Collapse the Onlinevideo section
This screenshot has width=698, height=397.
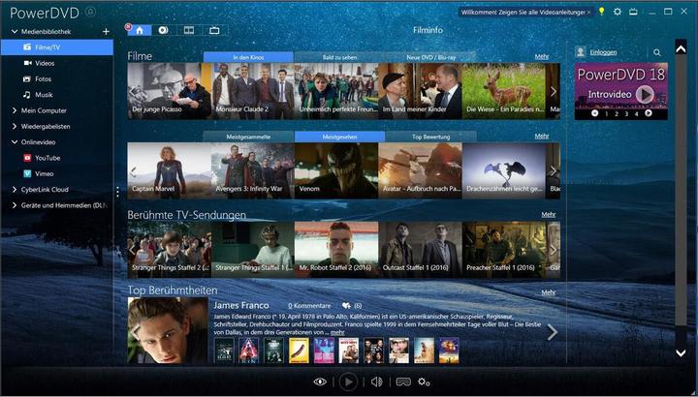click(15, 142)
